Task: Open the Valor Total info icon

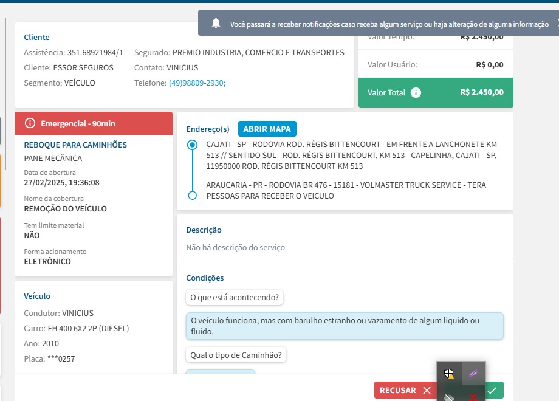Action: point(416,93)
